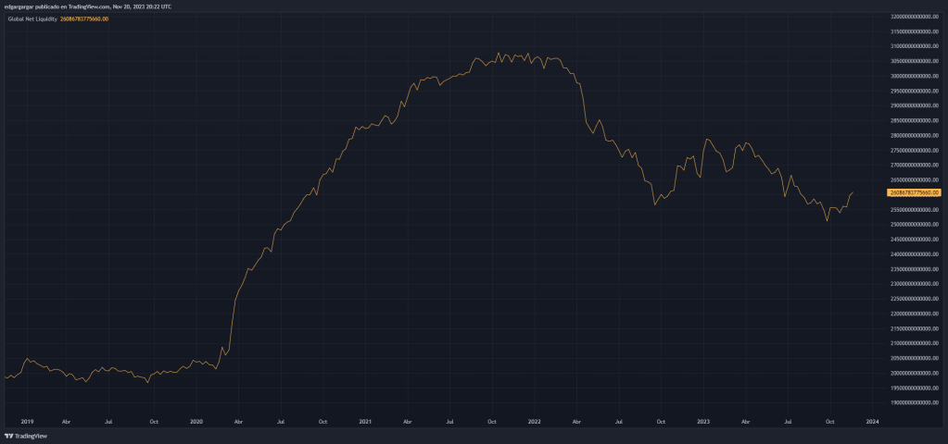Click the top price label 32000000000000.00
The height and width of the screenshot is (444, 948).
click(x=915, y=16)
